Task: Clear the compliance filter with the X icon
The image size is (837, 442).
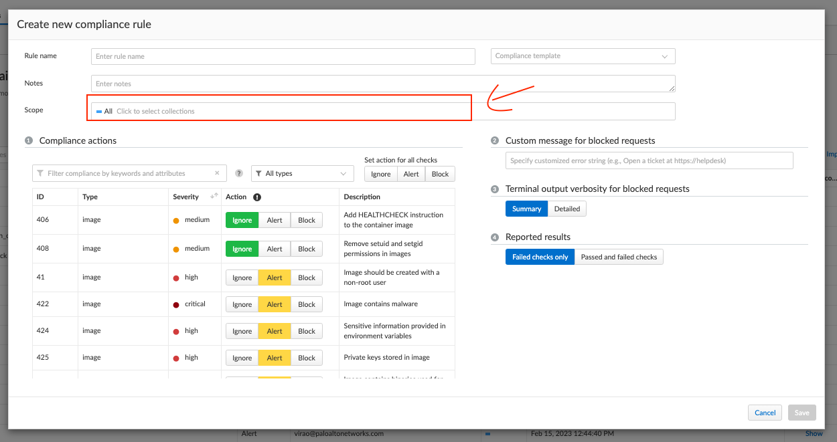Action: point(217,173)
